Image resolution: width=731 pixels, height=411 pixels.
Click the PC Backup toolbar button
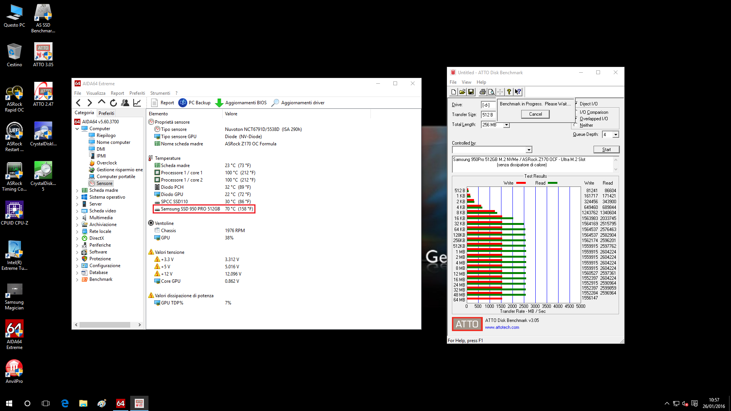[x=195, y=103]
